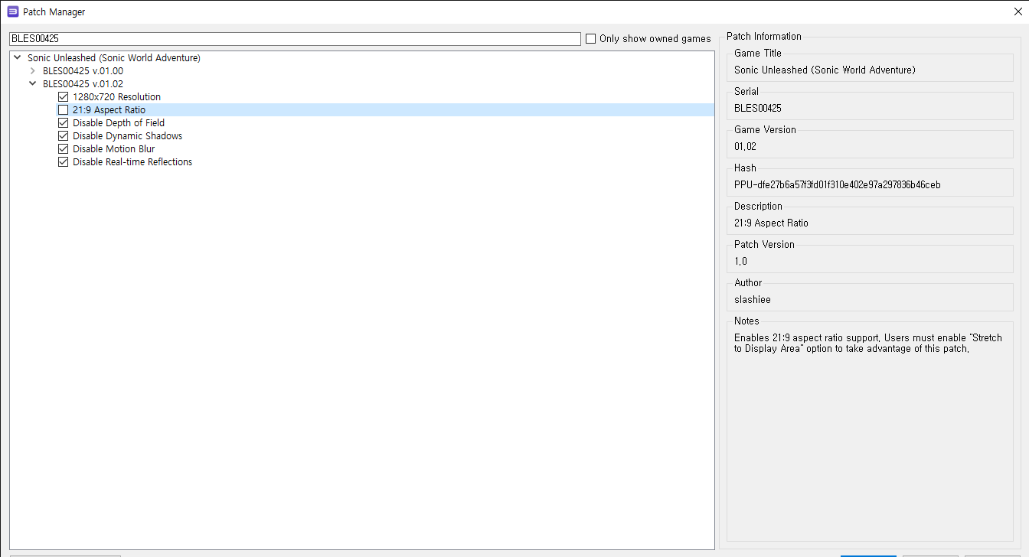Viewport: 1029px width, 557px height.
Task: Click the search field containing BLES00425
Action: point(295,38)
